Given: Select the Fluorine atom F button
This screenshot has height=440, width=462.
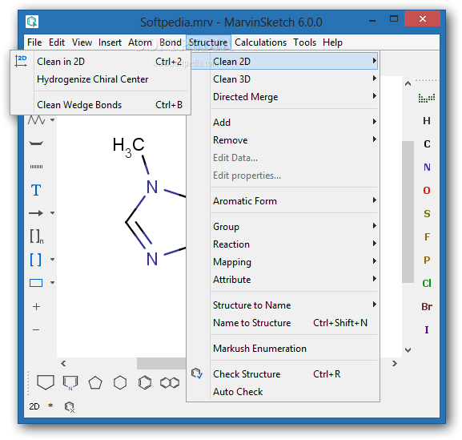Looking at the screenshot, I should point(427,236).
